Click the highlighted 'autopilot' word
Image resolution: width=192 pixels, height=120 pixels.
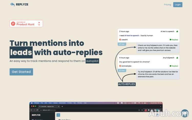click(92, 61)
